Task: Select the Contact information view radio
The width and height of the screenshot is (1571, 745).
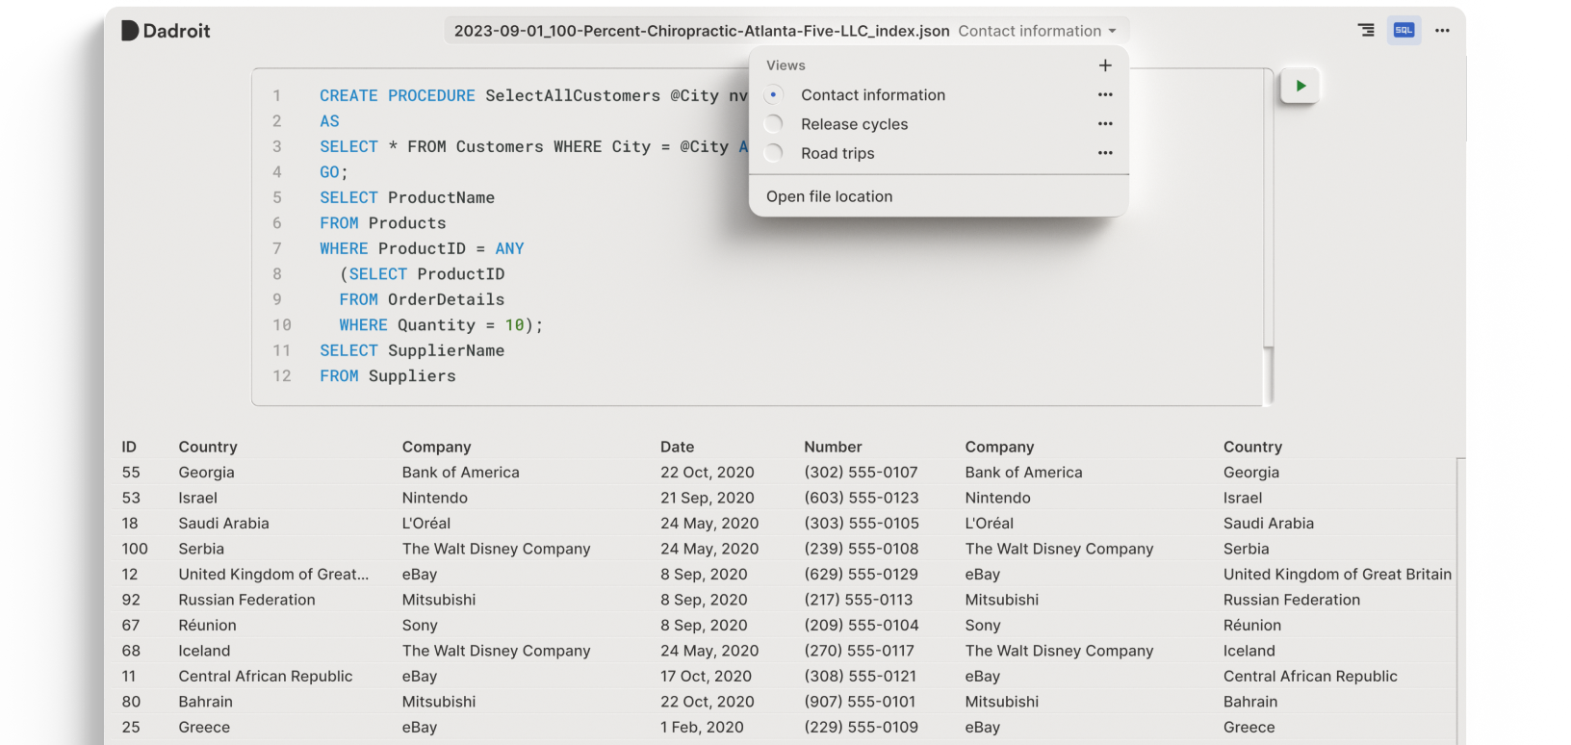Action: pyautogui.click(x=774, y=94)
